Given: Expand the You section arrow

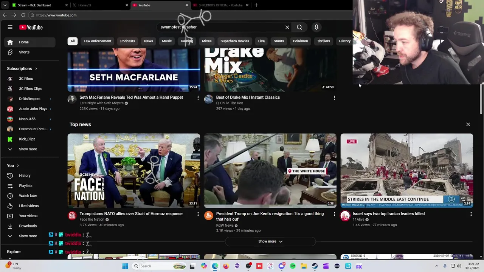Looking at the screenshot, I should (18, 165).
